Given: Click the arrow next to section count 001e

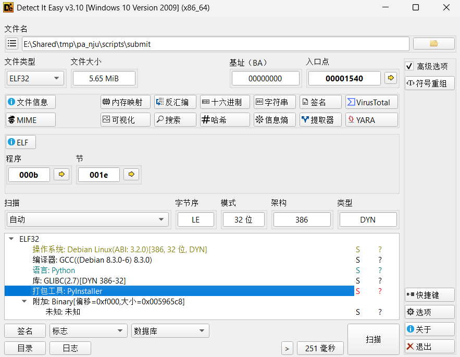Looking at the screenshot, I should coord(131,175).
